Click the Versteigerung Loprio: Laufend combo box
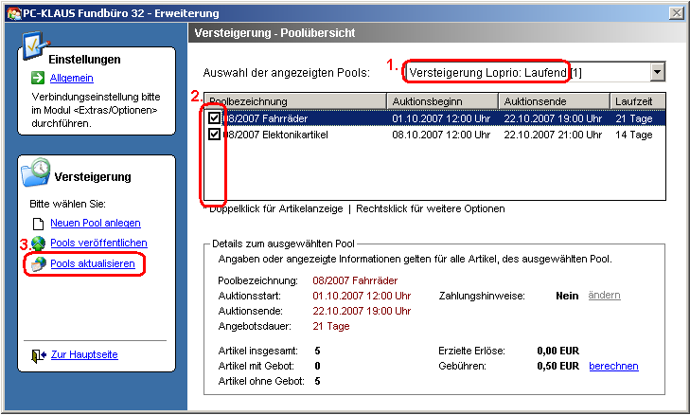 525,73
